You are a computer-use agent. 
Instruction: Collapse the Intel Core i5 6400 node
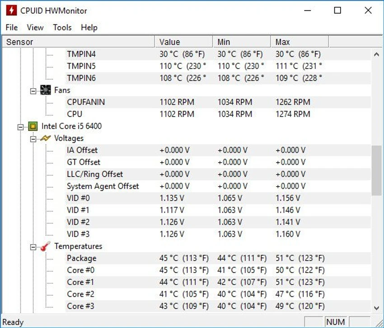(21, 127)
